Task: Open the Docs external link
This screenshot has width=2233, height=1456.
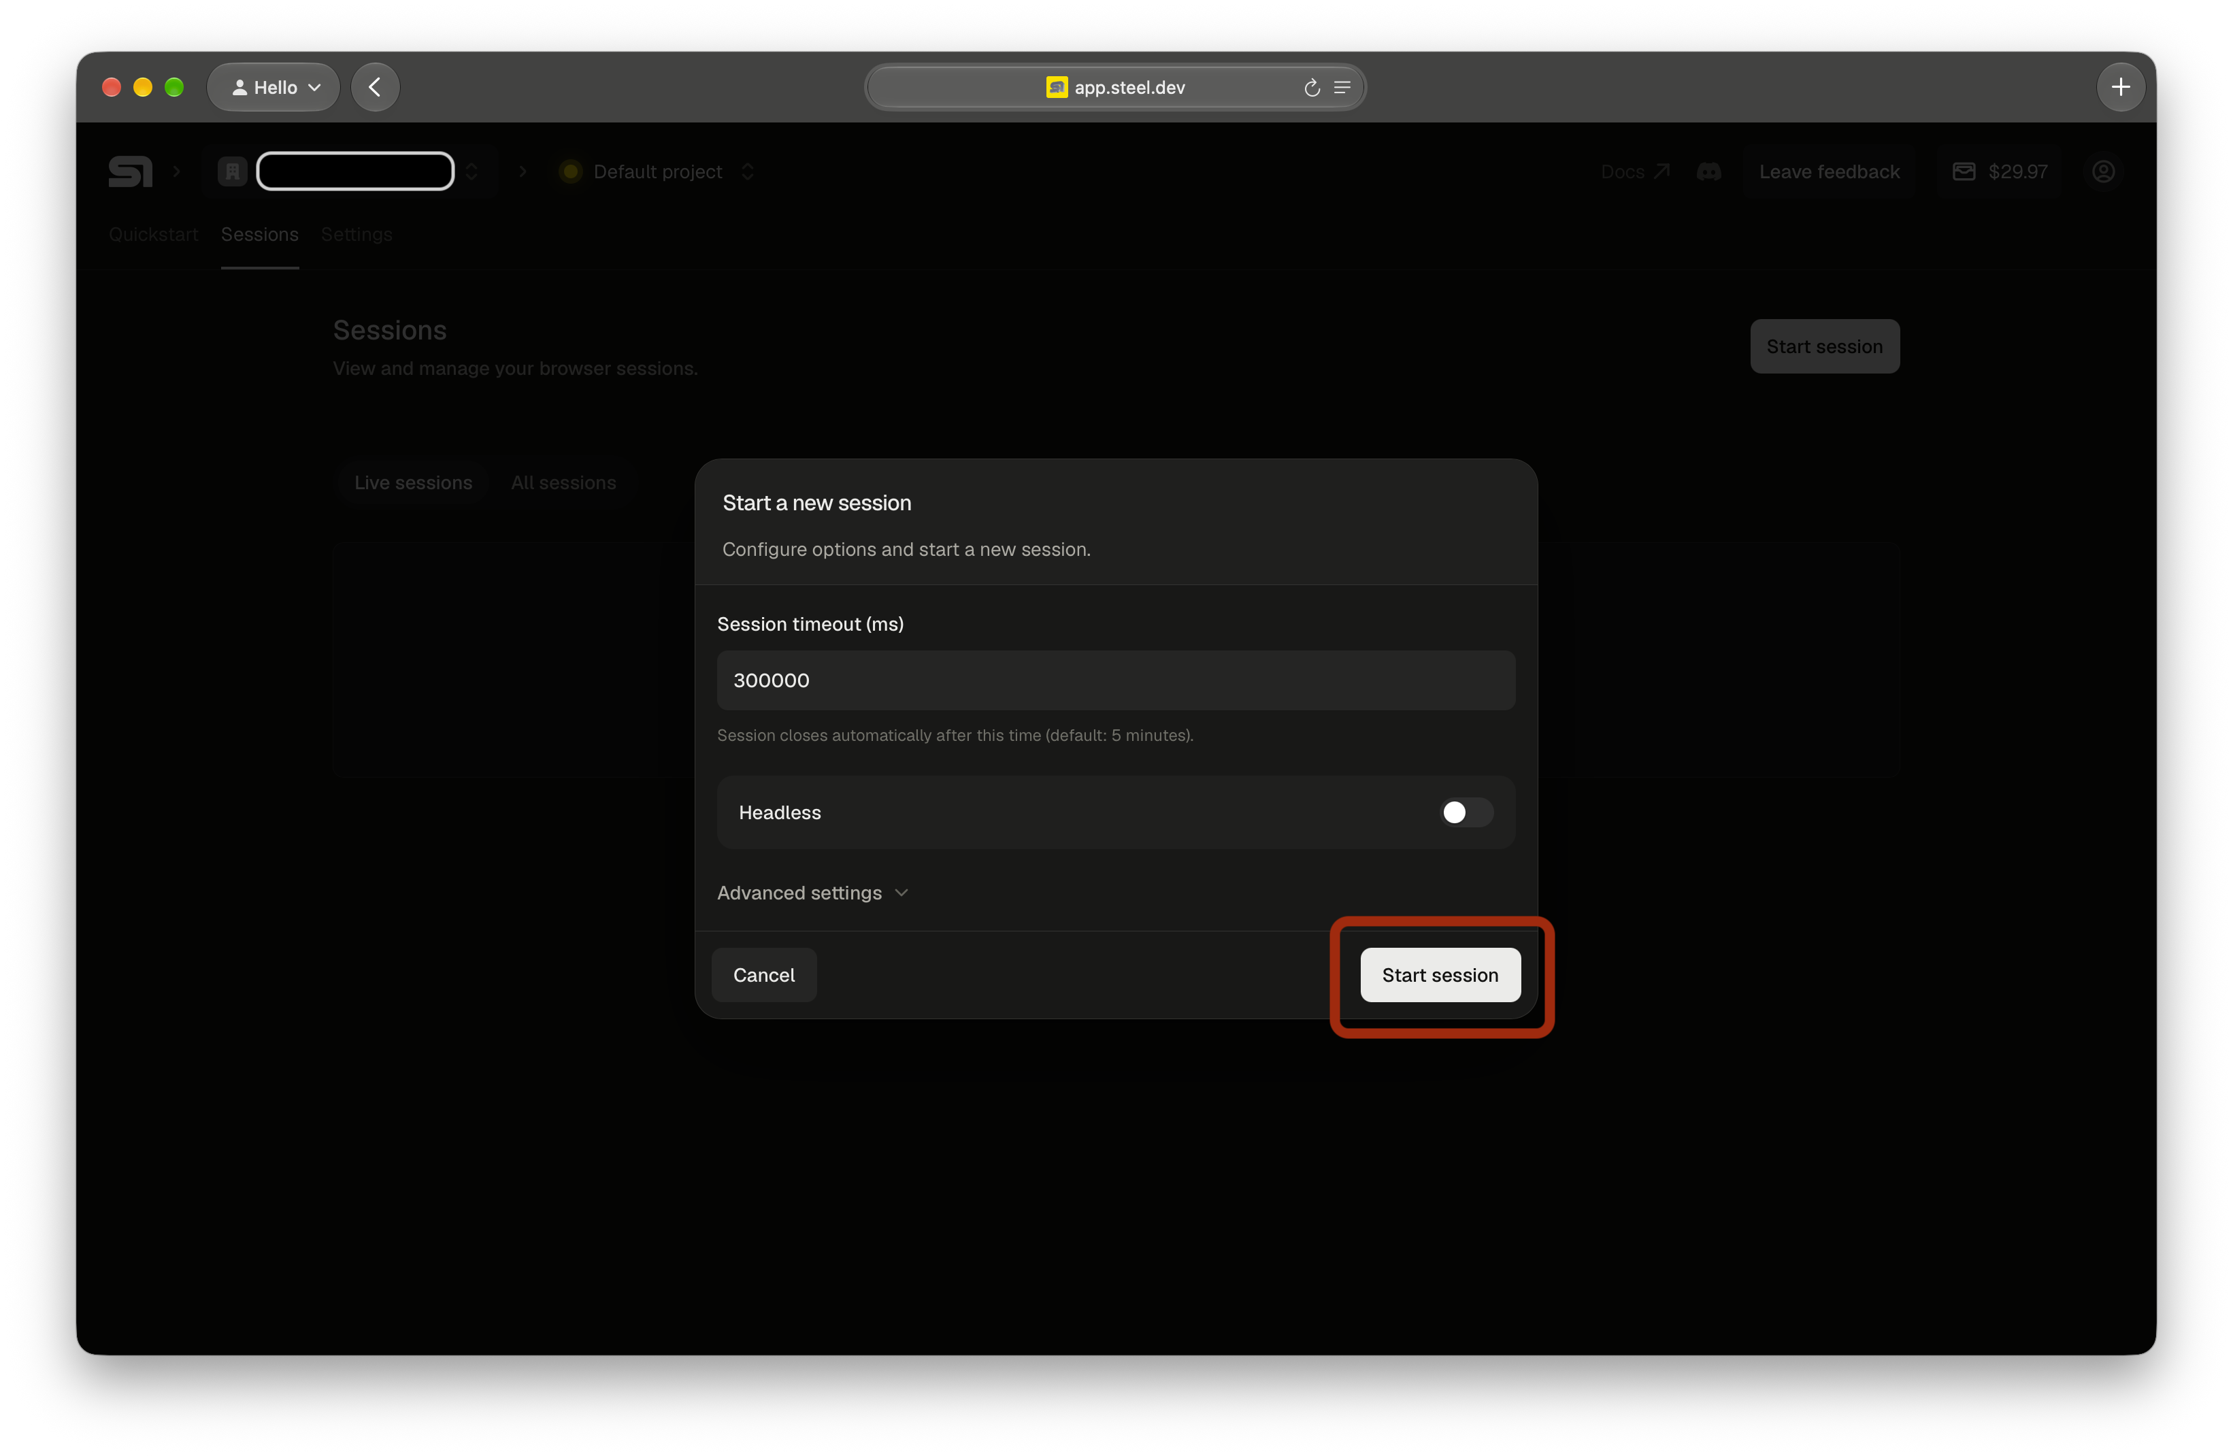Action: [x=1634, y=171]
